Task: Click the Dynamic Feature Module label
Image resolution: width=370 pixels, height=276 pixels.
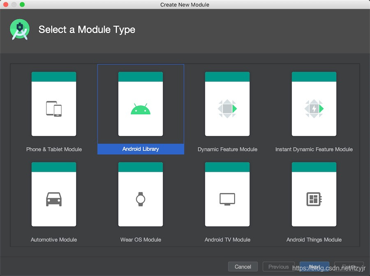Action: click(x=227, y=149)
